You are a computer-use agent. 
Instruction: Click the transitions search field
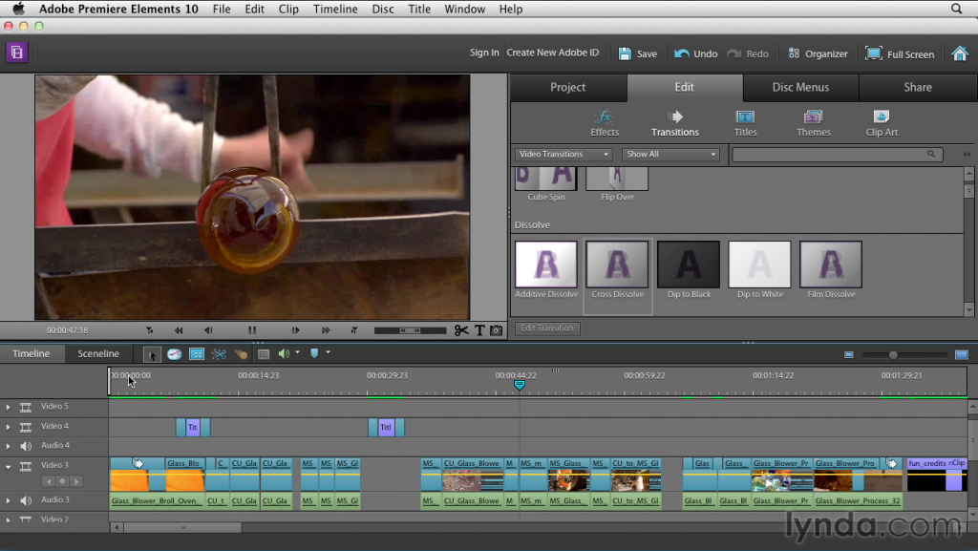point(835,154)
